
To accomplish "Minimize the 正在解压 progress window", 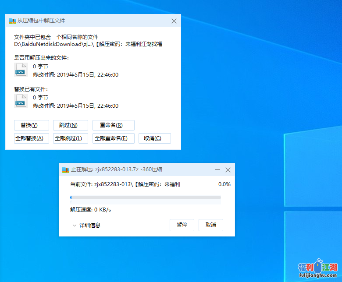I will (x=217, y=169).
